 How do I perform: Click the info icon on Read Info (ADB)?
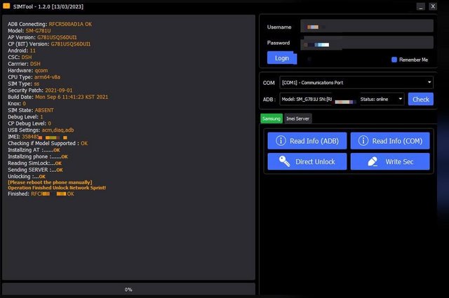pos(281,140)
